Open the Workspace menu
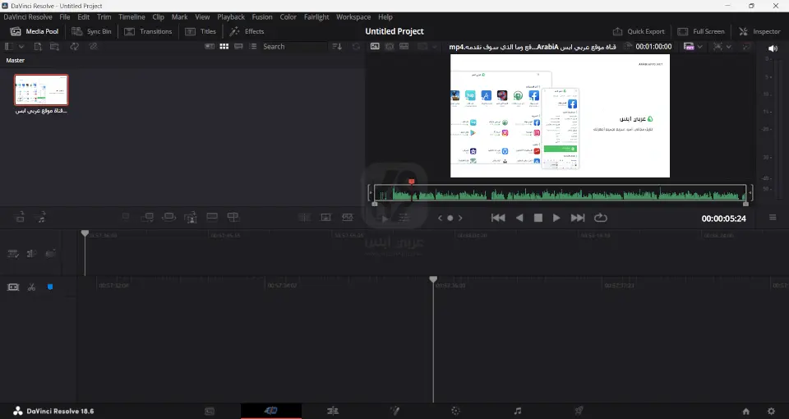Screen dimensions: 789x419 353,16
